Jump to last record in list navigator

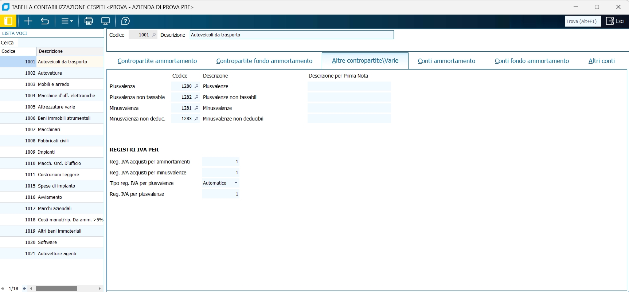click(24, 288)
